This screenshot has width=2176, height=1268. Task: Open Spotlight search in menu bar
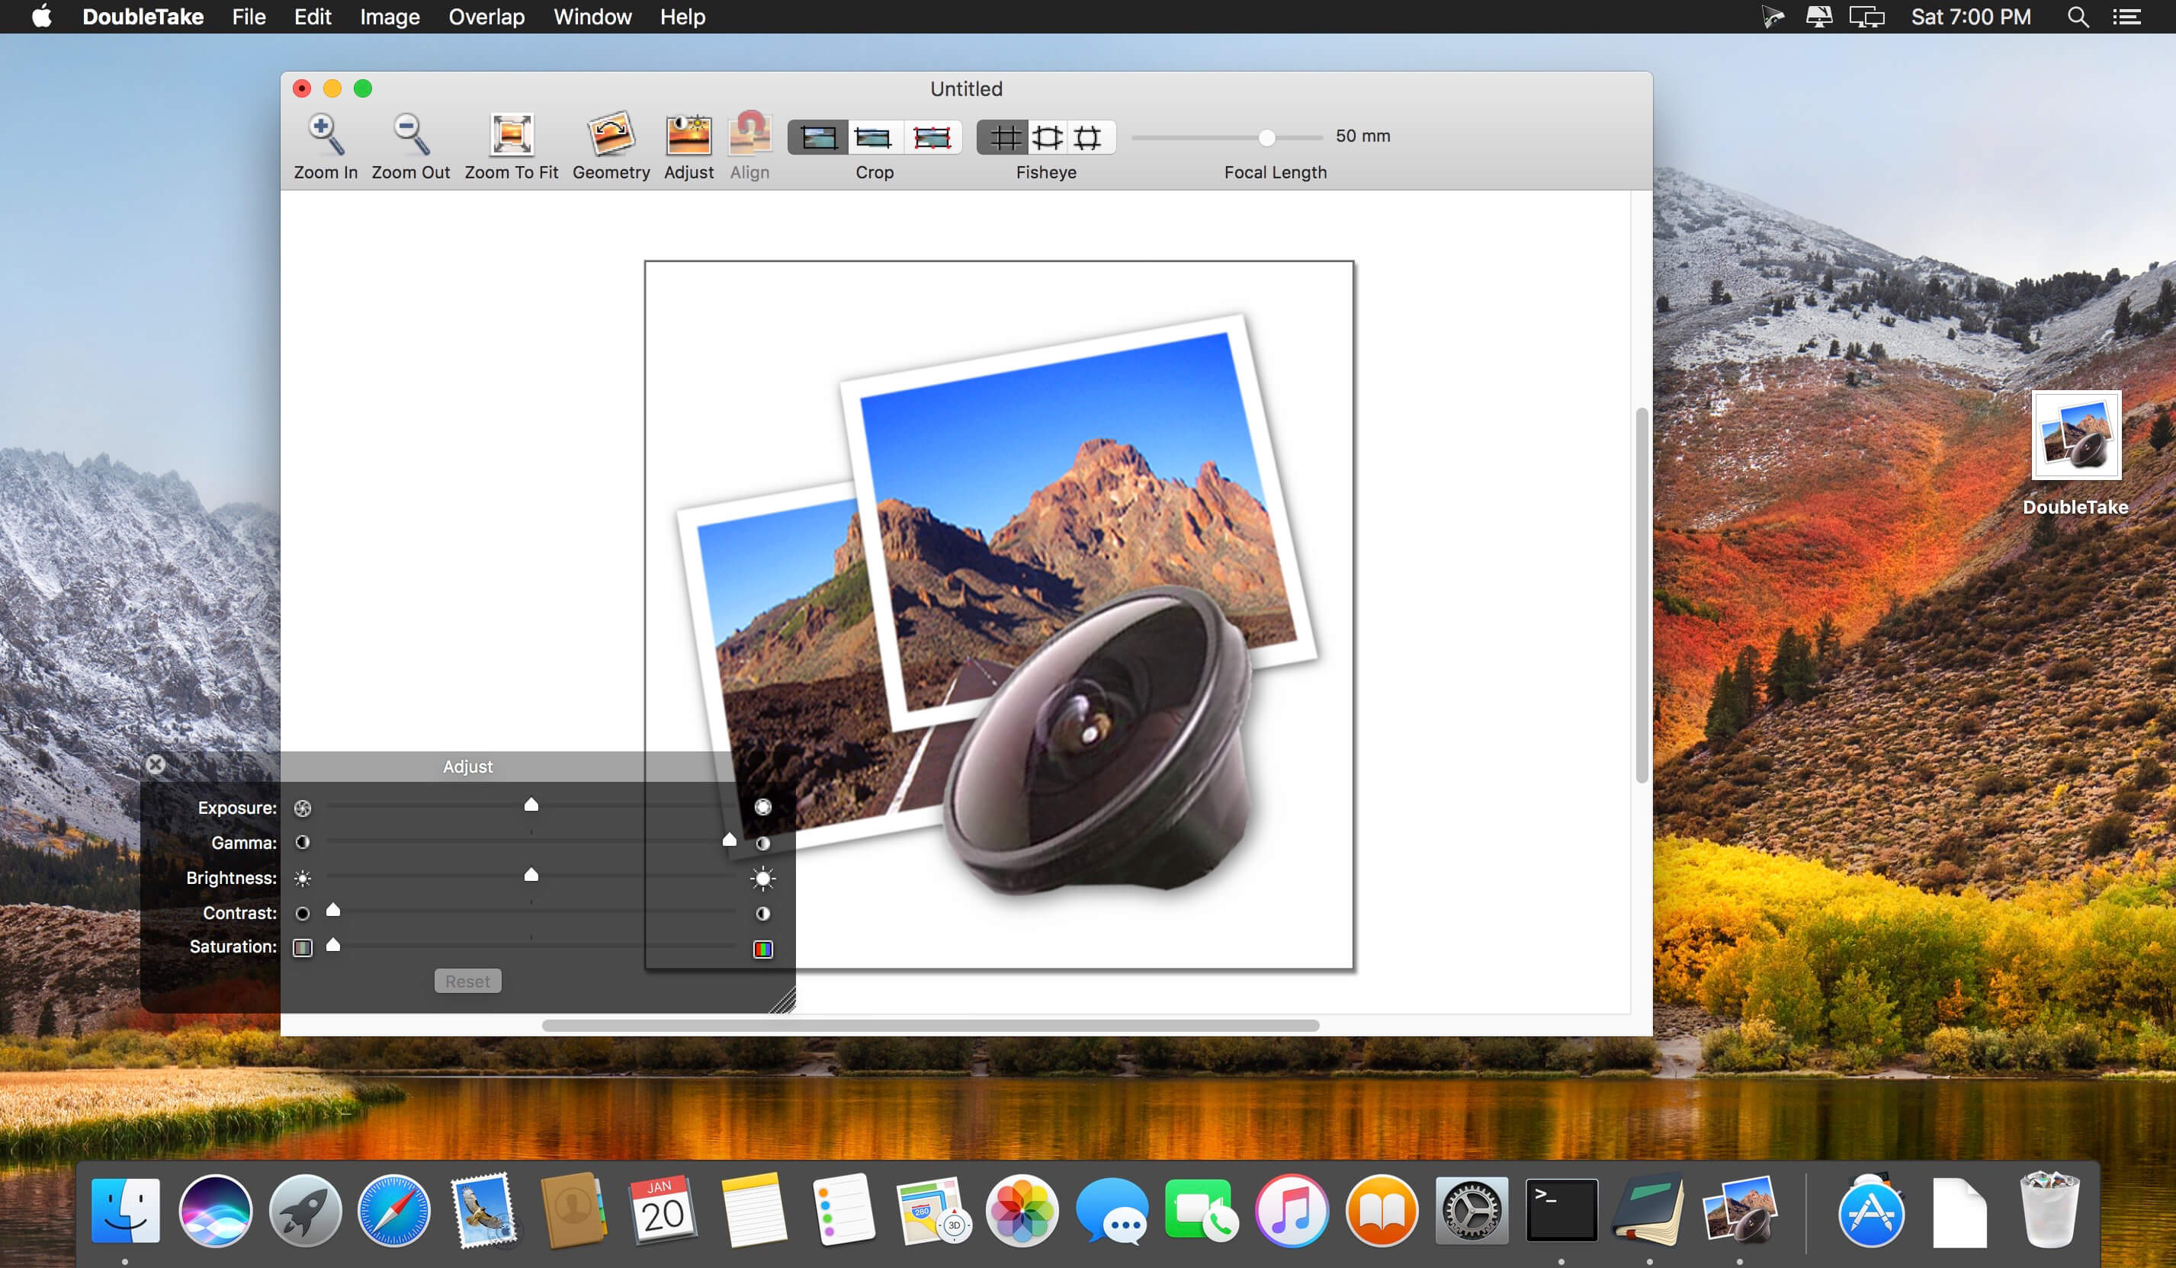pos(2078,17)
